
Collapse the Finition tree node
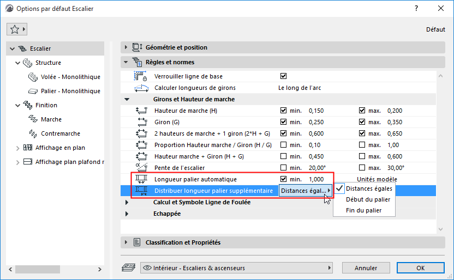pos(17,105)
